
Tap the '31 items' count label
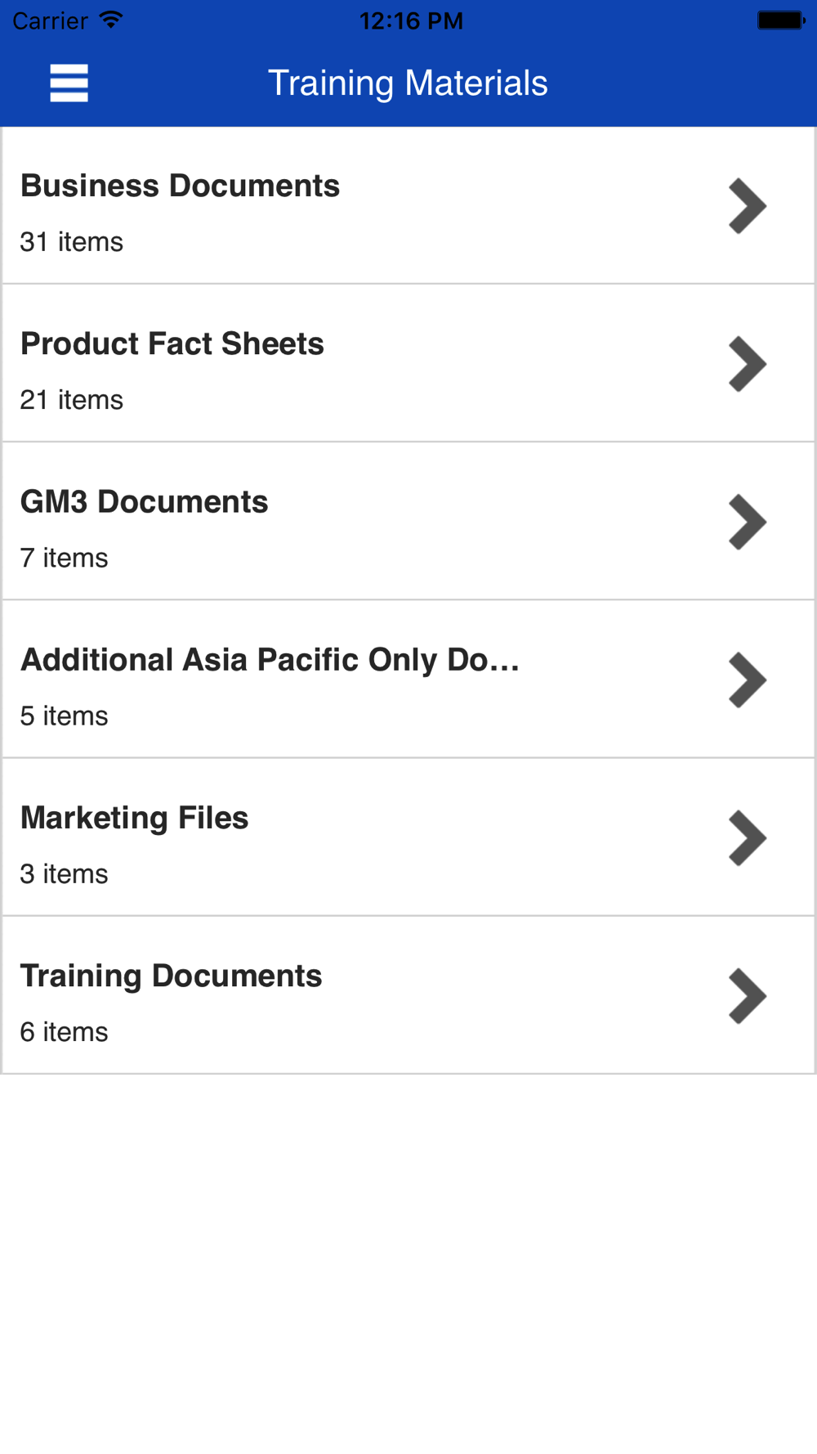71,242
